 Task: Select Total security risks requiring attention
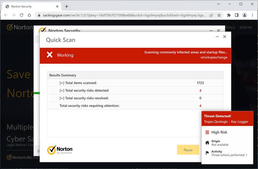click(135, 106)
